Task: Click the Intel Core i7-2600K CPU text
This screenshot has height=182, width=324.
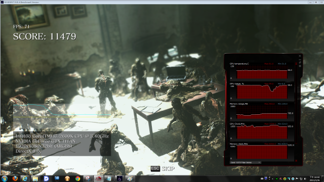Action: click(x=62, y=136)
